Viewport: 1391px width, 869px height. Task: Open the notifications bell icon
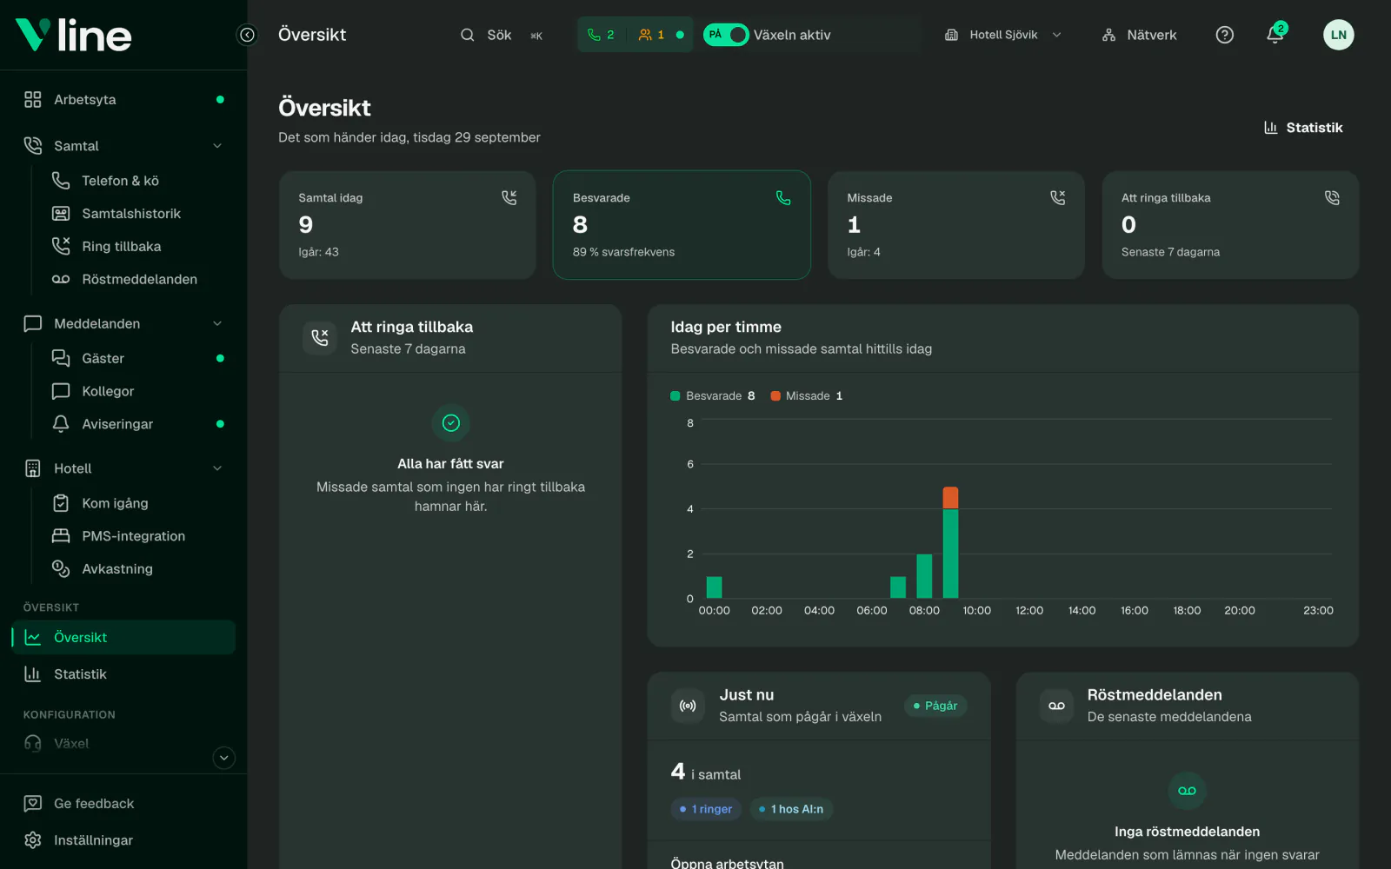pyautogui.click(x=1275, y=35)
